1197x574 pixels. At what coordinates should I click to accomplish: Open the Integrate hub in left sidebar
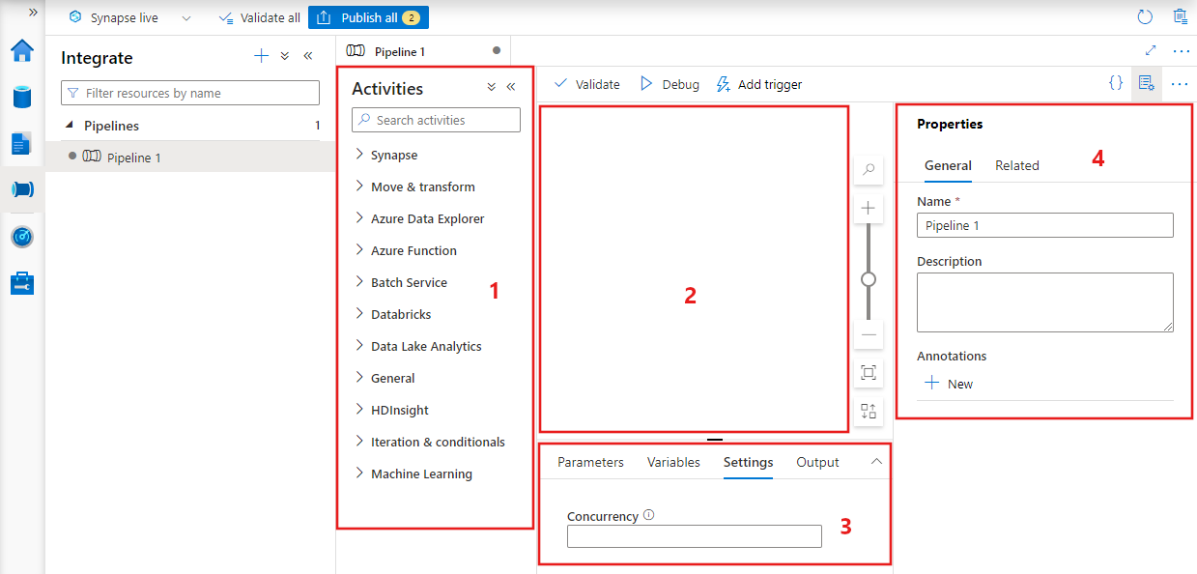point(21,189)
